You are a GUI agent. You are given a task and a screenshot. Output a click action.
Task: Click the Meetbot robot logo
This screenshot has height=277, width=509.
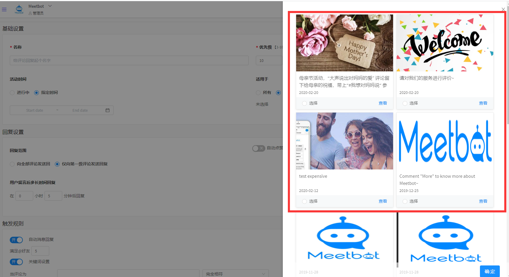(19, 9)
